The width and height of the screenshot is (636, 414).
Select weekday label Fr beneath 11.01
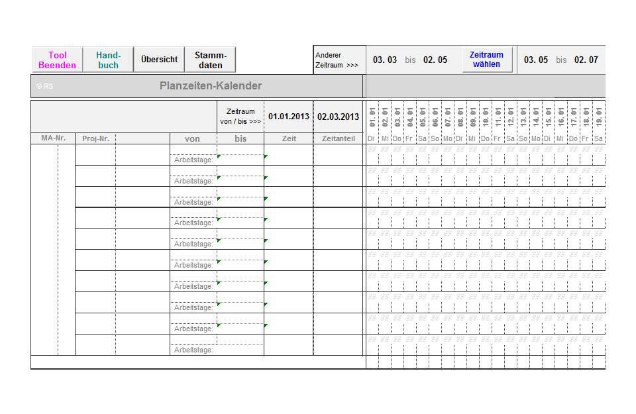(x=497, y=138)
